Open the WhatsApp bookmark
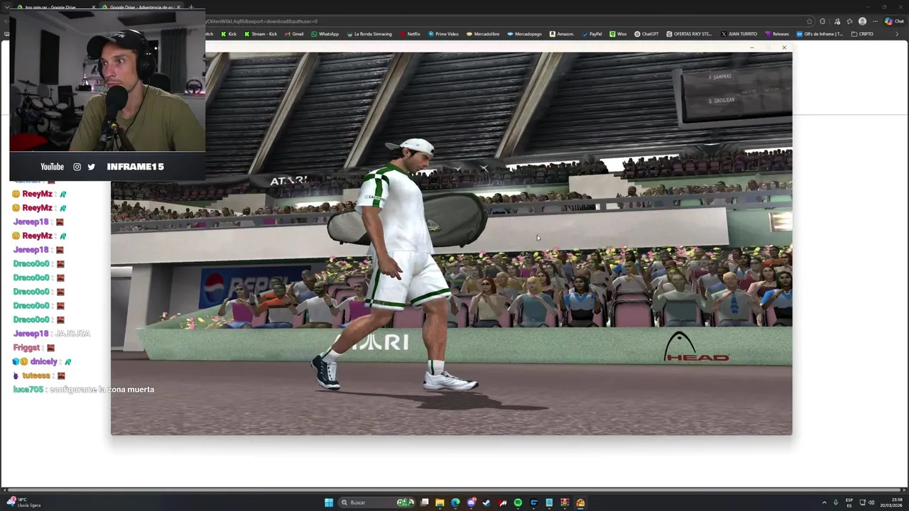 (325, 34)
